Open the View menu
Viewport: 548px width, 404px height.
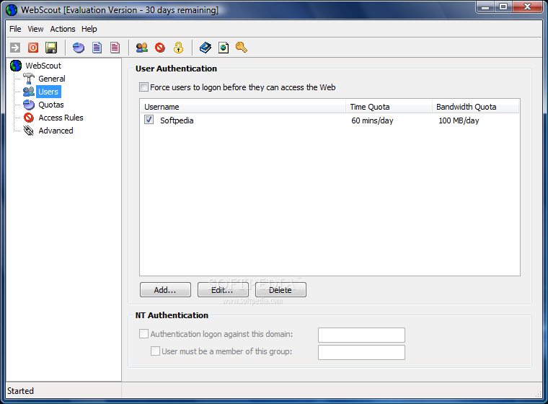(x=35, y=29)
